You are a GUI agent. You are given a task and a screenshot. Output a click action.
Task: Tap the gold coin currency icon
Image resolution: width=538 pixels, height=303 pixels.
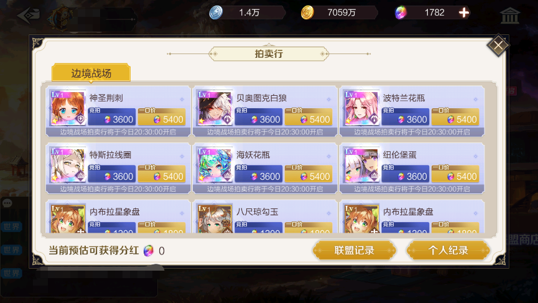pos(307,12)
